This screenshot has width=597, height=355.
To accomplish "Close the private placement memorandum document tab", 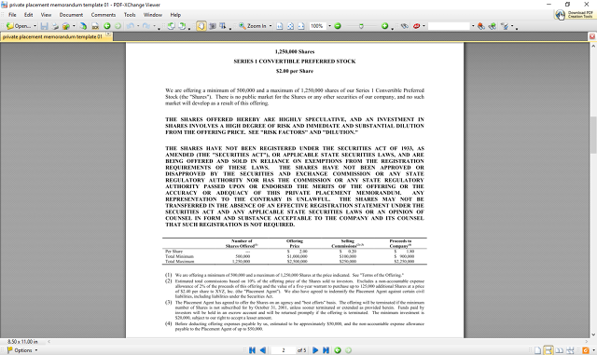I will tap(108, 34).
